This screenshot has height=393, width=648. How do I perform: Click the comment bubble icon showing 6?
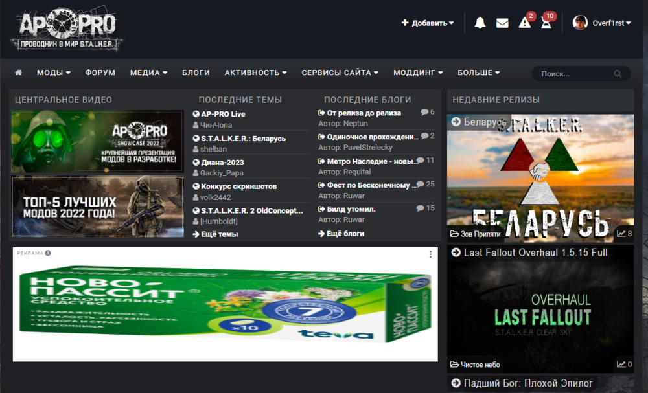(x=424, y=112)
